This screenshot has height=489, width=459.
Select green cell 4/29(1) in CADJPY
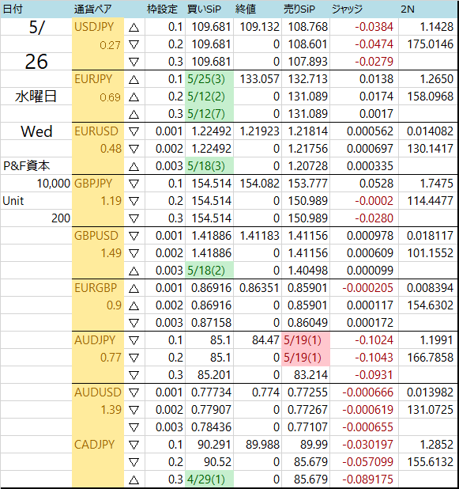pyautogui.click(x=209, y=479)
